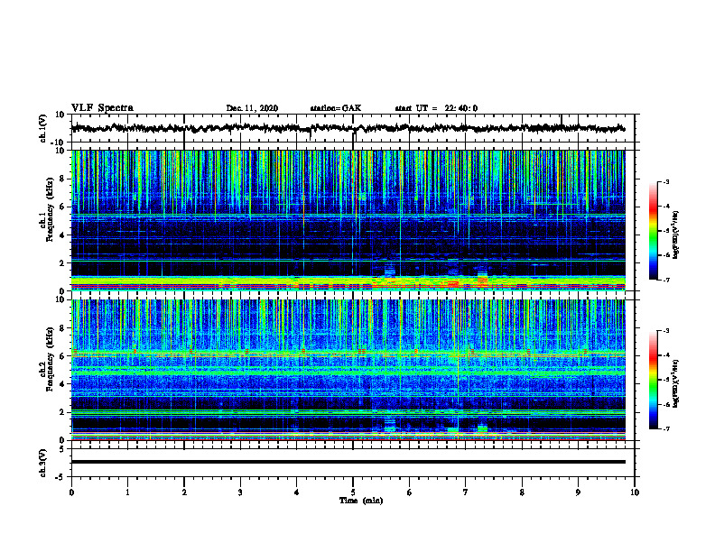
Task: Click the ch.1 colorbar units label
Action: 676,235
